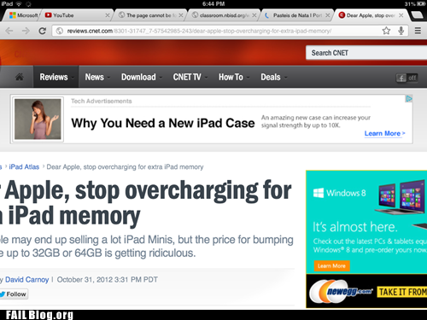Expand the Download dropdown
The image size is (427, 320).
pos(139,77)
